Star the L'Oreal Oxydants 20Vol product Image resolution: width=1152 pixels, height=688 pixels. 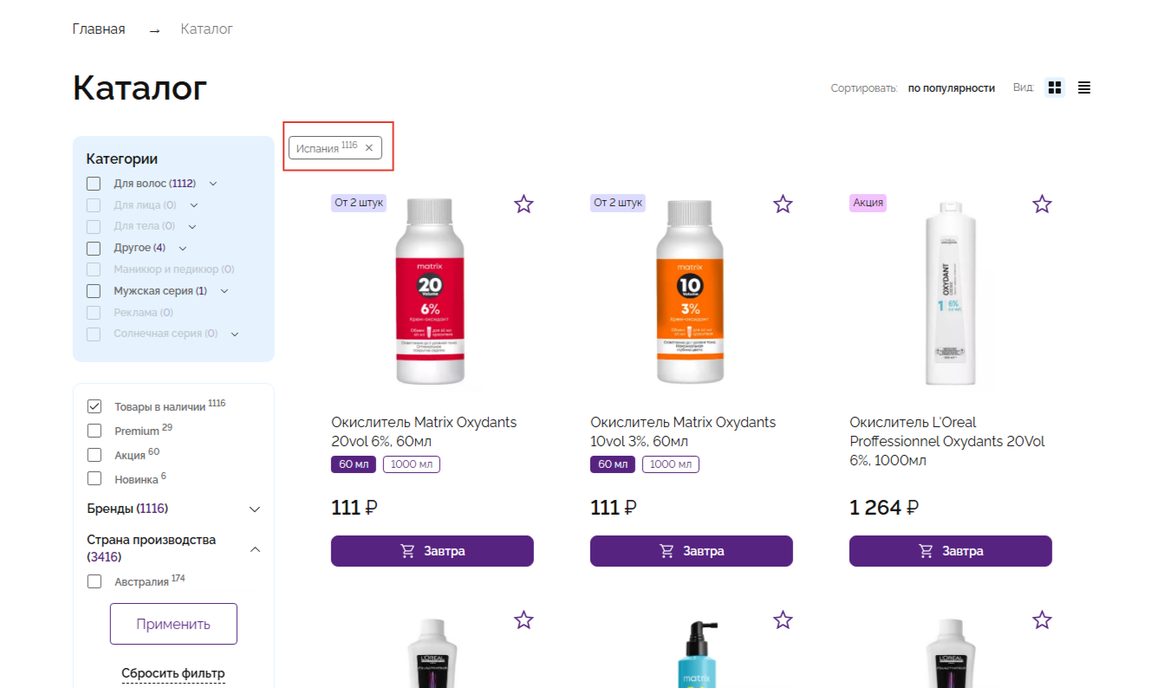(1042, 204)
